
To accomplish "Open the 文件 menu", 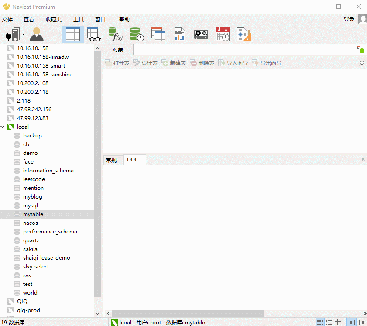I will pos(7,20).
